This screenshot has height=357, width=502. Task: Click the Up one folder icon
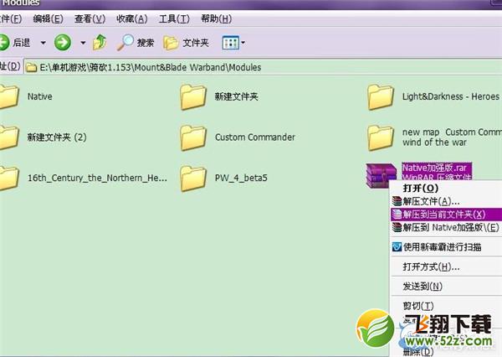click(100, 42)
